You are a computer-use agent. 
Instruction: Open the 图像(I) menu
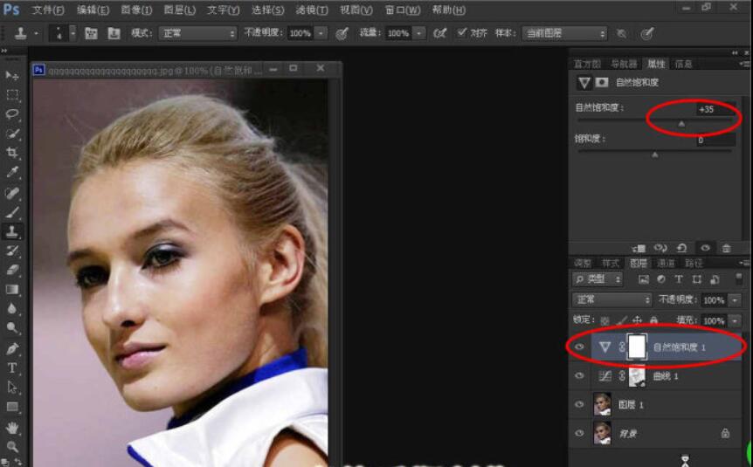(136, 10)
